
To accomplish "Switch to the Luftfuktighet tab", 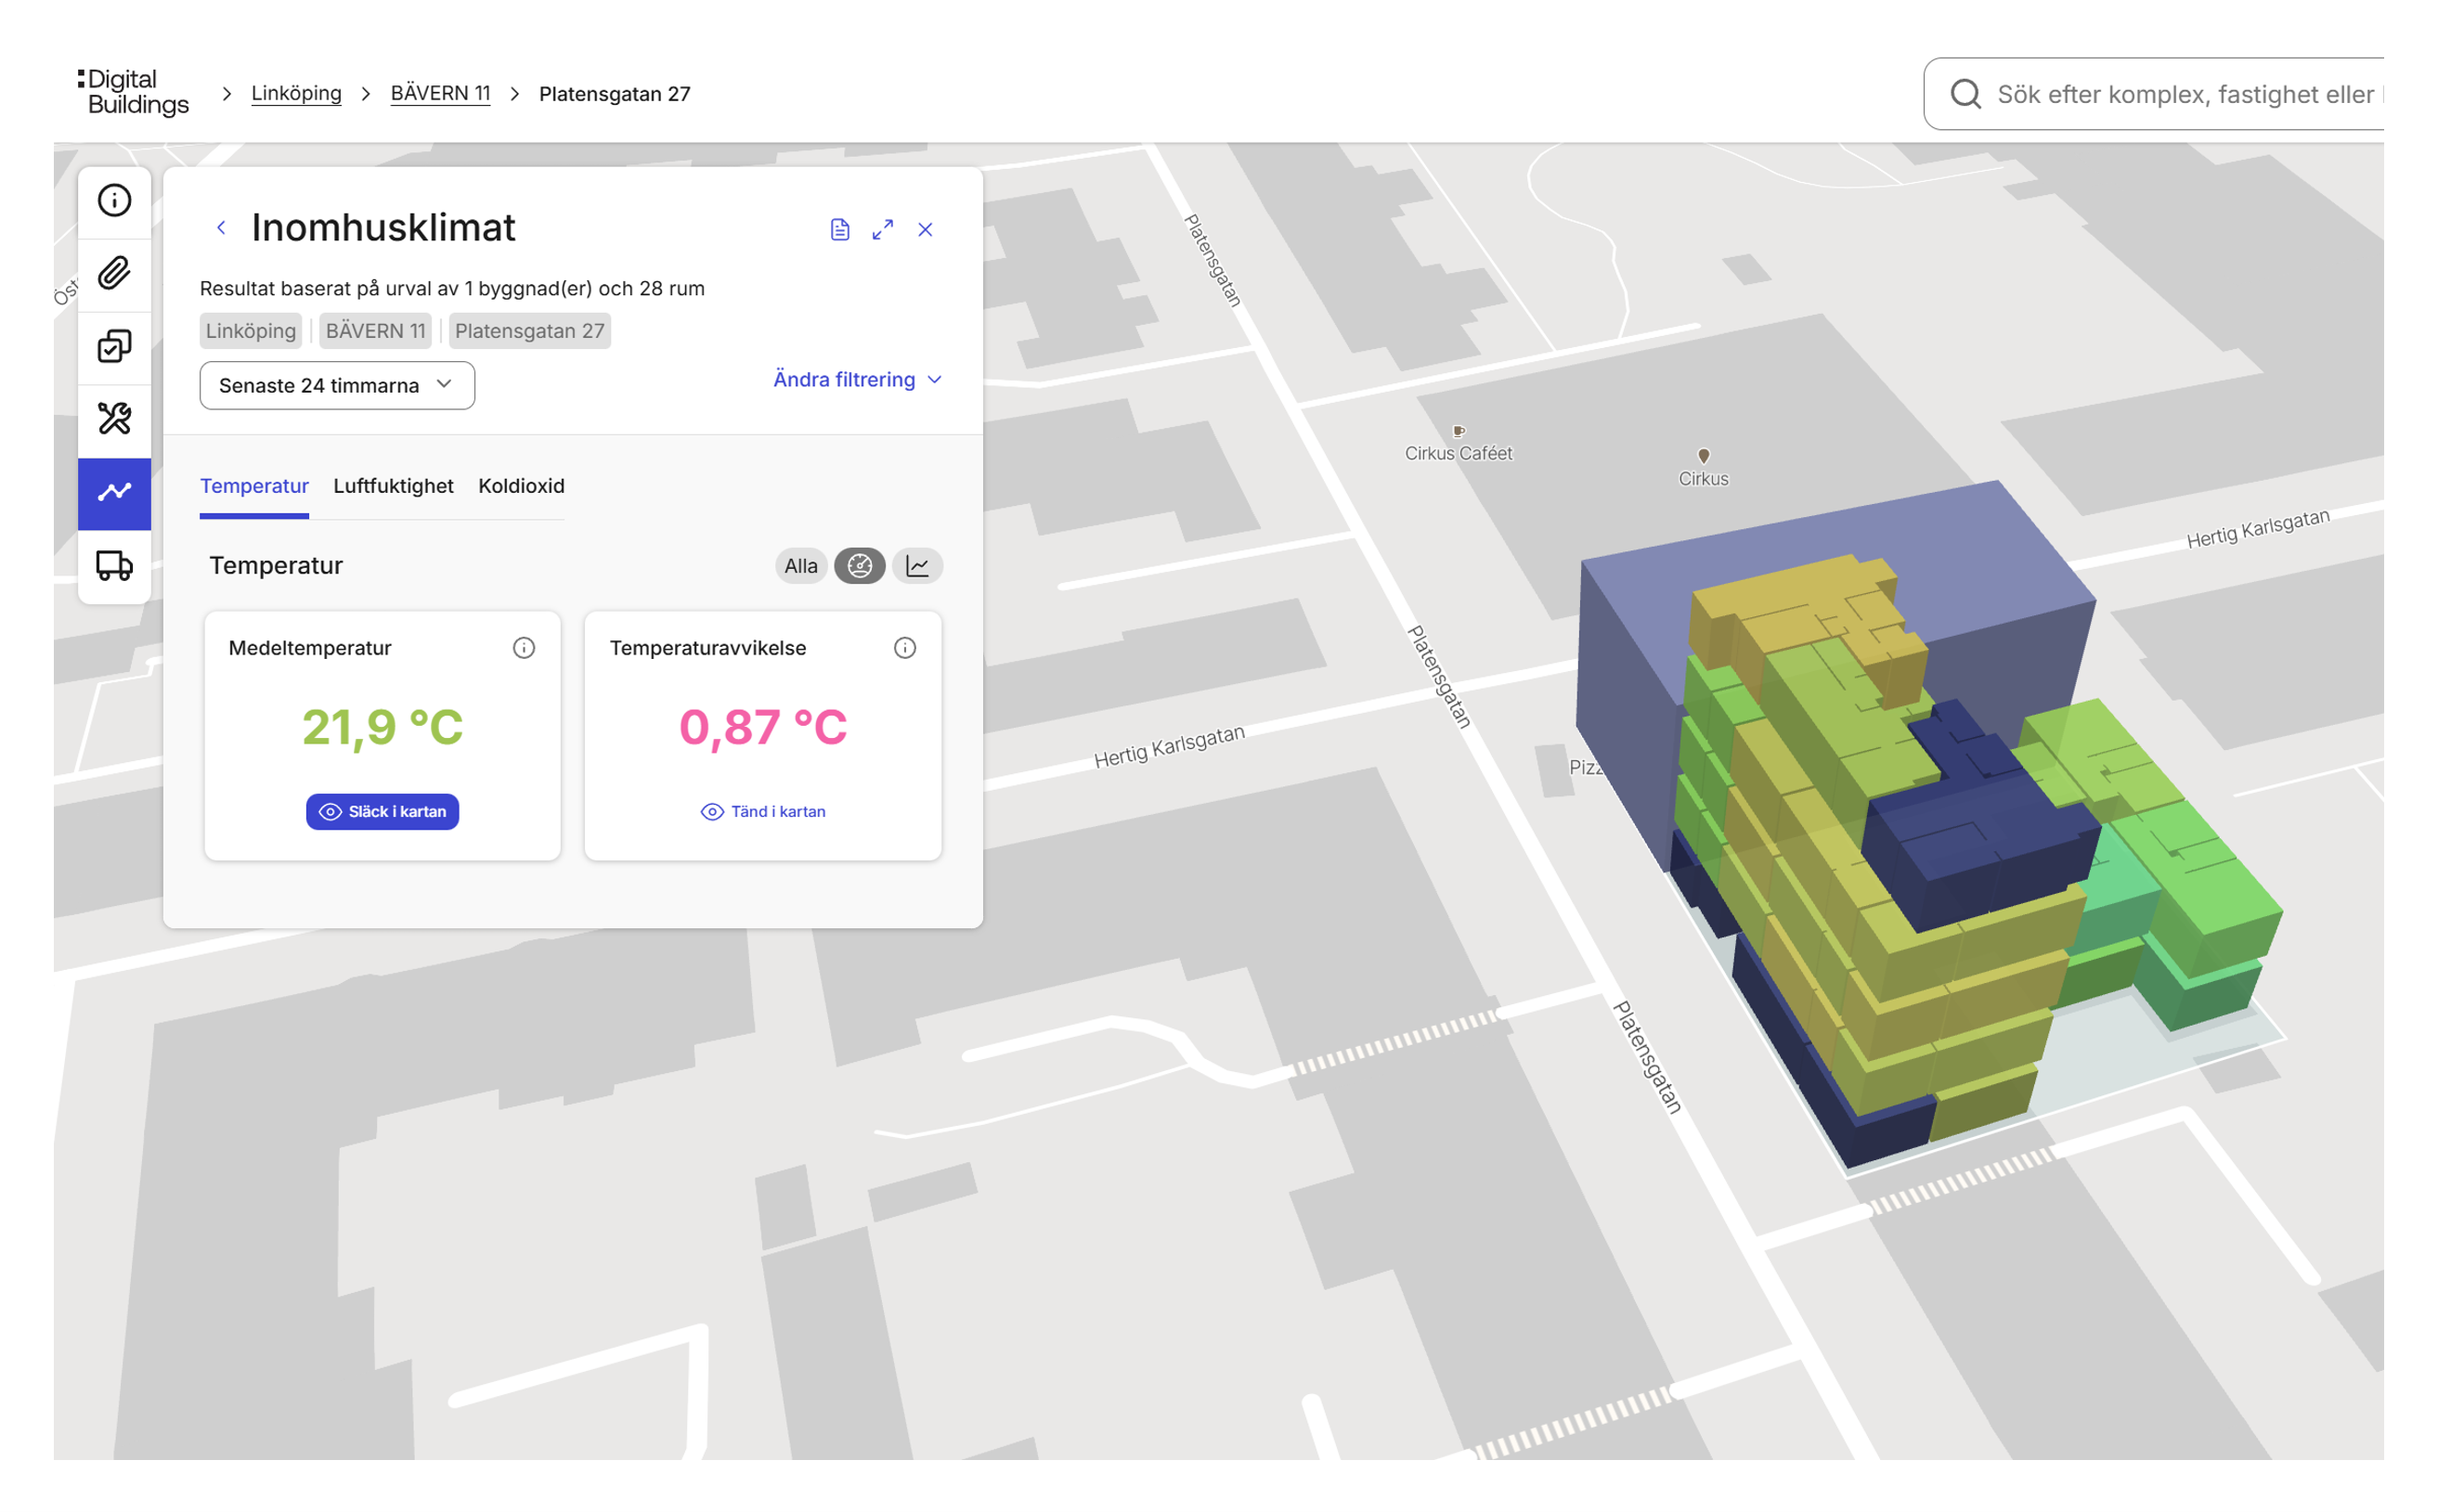I will (393, 486).
